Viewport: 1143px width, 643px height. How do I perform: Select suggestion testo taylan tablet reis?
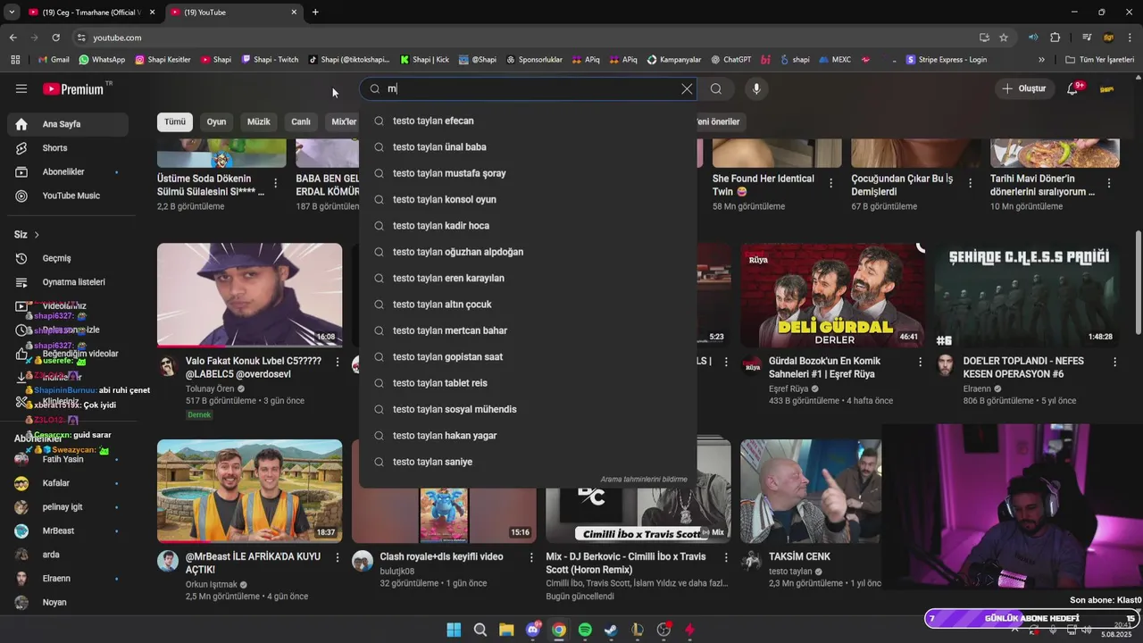[528, 383]
